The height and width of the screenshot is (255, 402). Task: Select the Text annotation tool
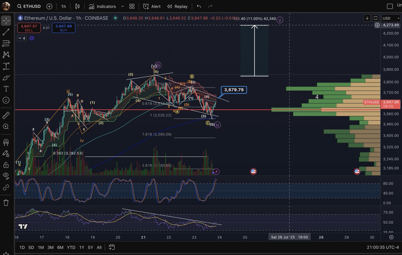click(6, 89)
